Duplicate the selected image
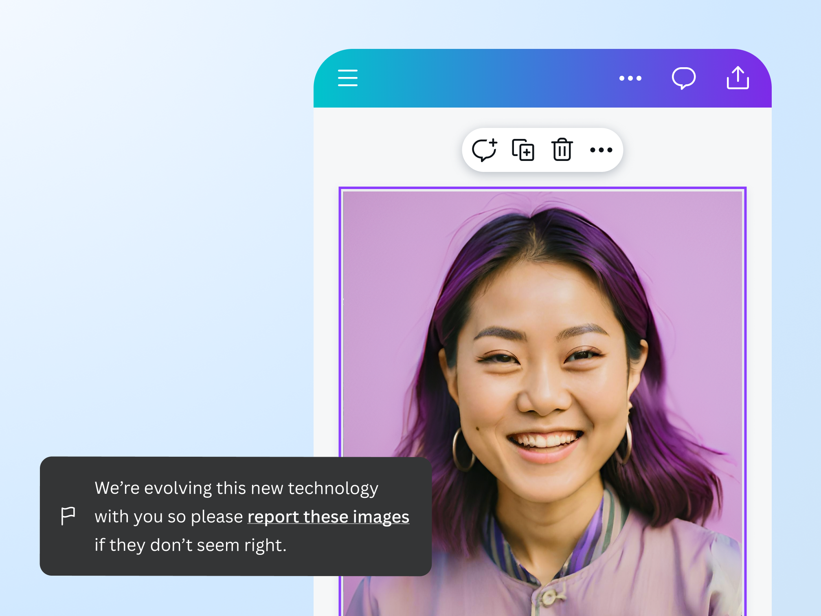This screenshot has height=616, width=821. tap(523, 150)
